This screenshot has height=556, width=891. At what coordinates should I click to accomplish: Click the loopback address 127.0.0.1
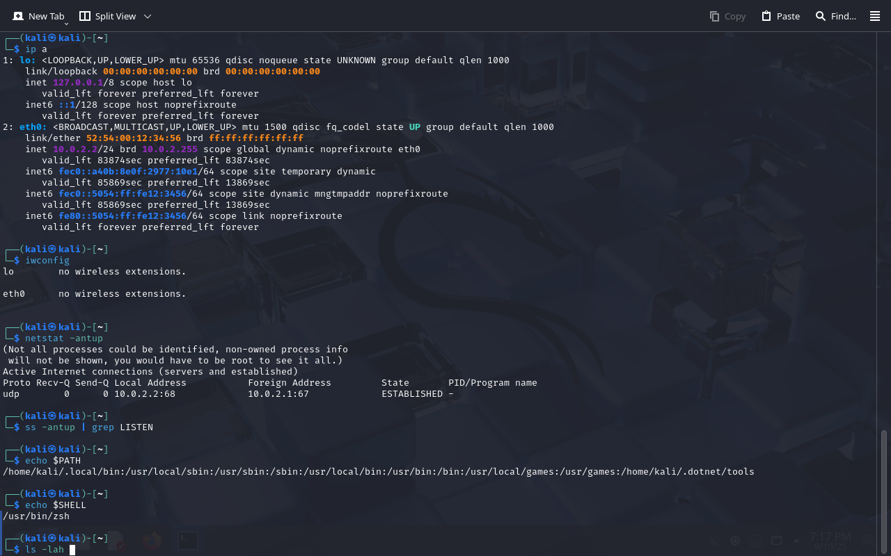78,83
